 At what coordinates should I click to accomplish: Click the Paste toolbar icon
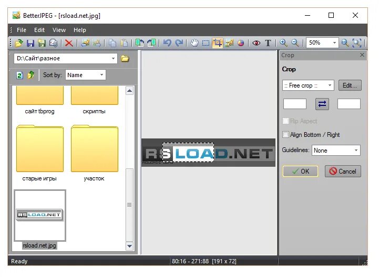pos(124,43)
